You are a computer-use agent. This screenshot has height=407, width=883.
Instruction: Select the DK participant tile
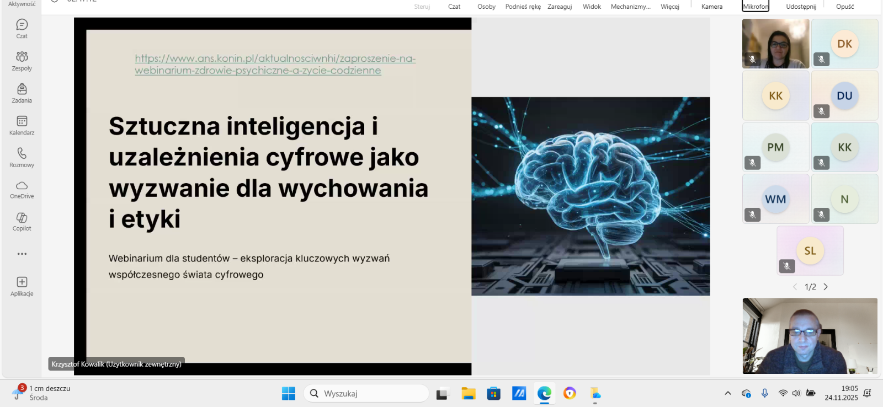click(844, 44)
